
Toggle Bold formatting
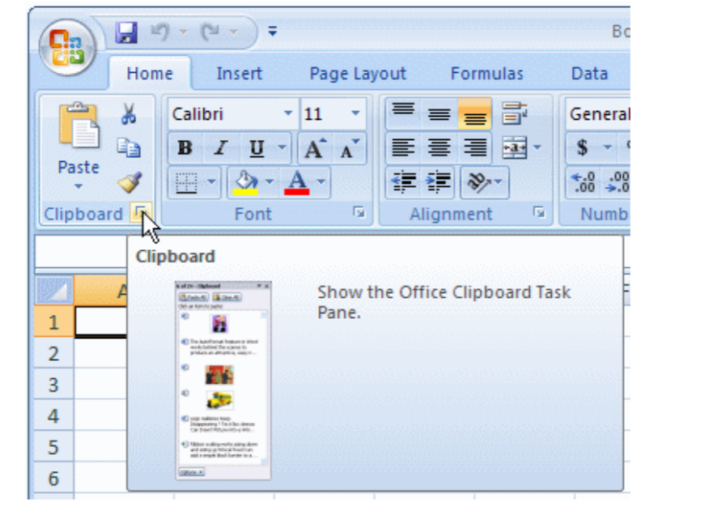click(x=185, y=149)
